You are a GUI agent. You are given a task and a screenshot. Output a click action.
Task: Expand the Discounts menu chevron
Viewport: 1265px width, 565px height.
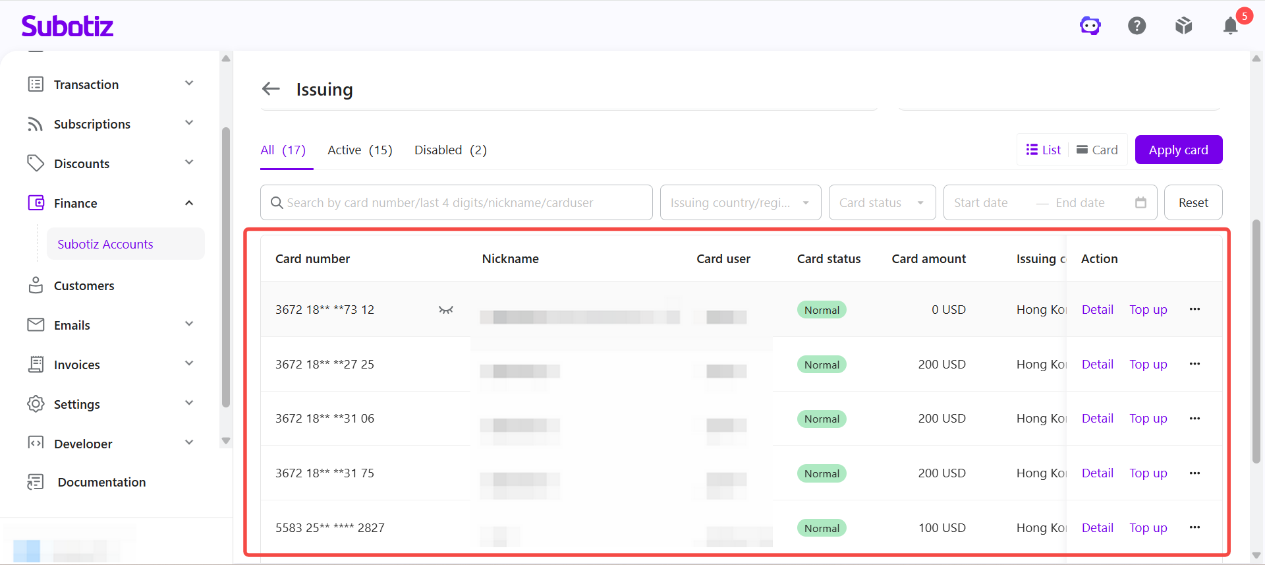click(189, 162)
